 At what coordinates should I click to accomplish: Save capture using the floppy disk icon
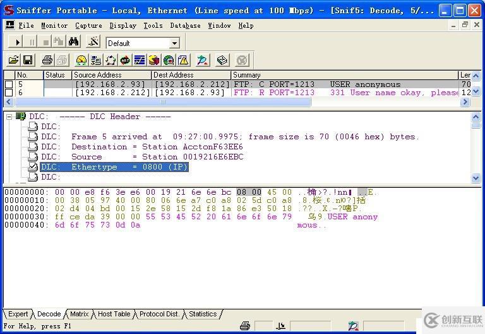28,60
